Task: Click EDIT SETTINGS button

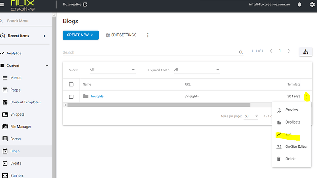Action: coord(121,35)
